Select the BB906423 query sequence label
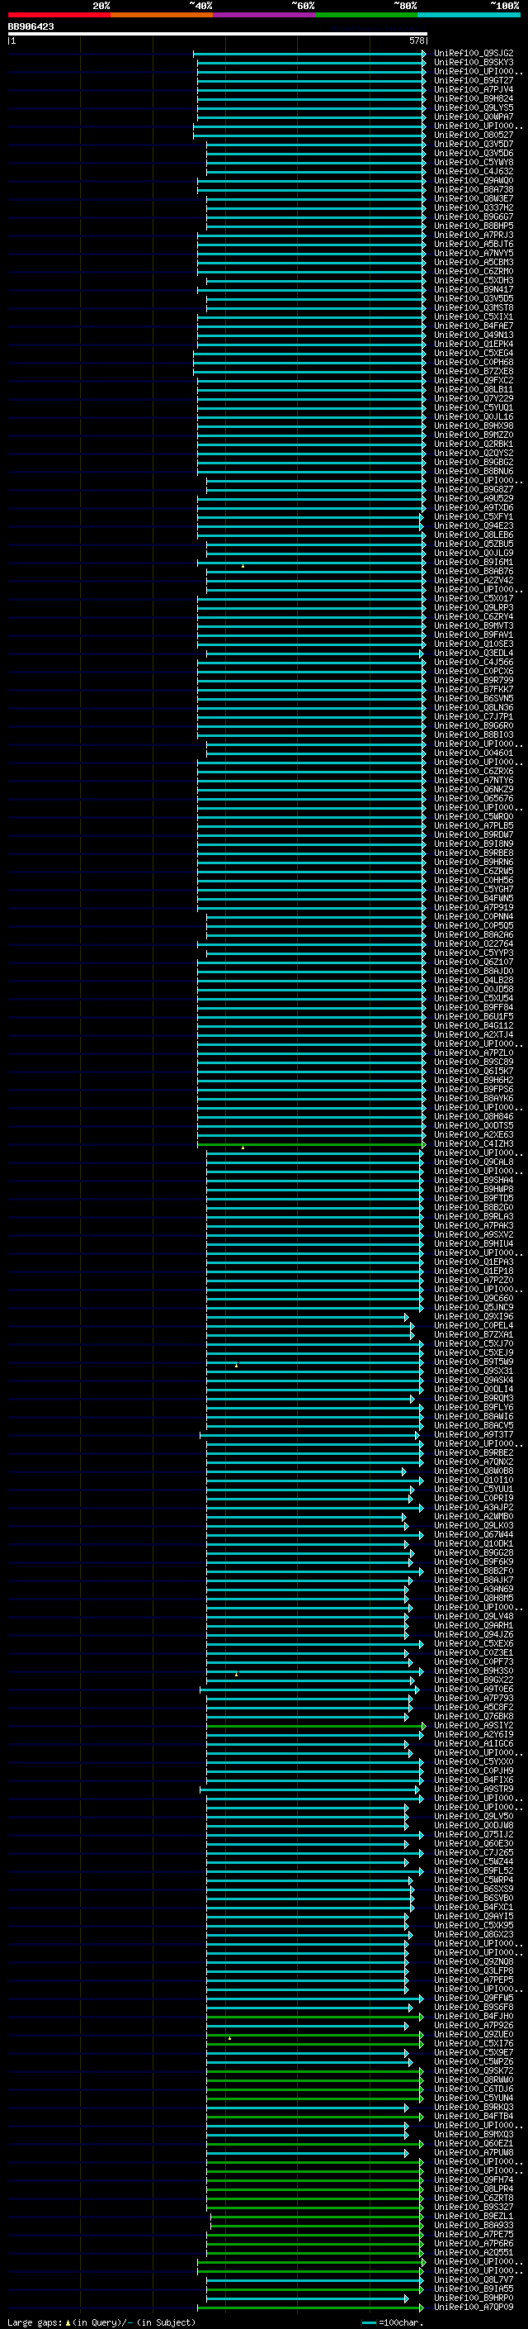Screen dimensions: 528x2329 [31, 27]
